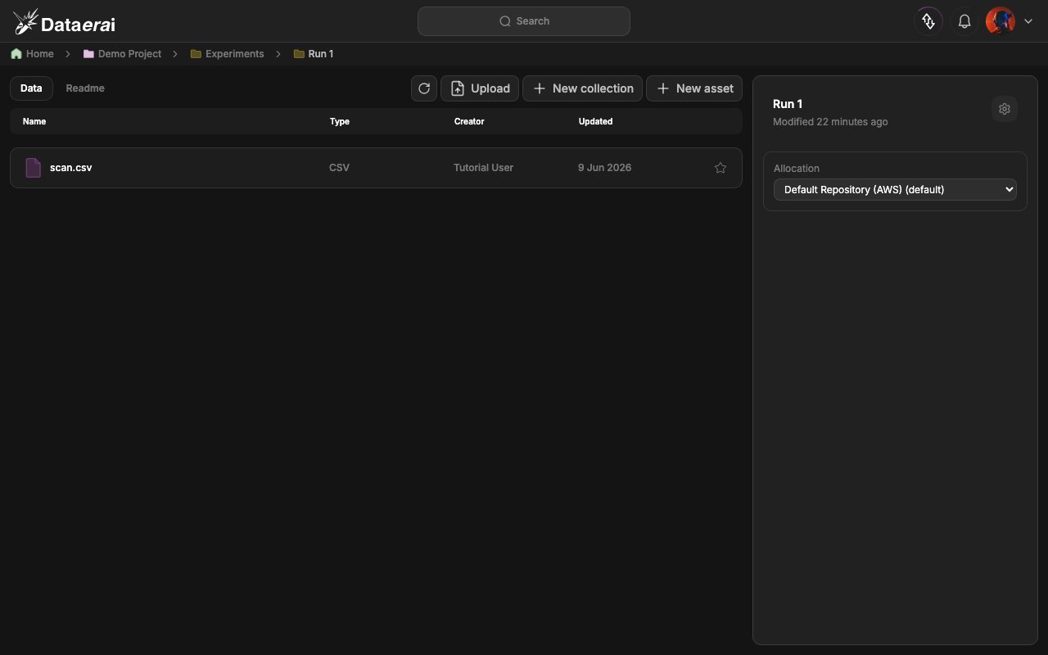This screenshot has height=655, width=1048.
Task: Open Run 1 settings gear
Action: click(x=1005, y=109)
